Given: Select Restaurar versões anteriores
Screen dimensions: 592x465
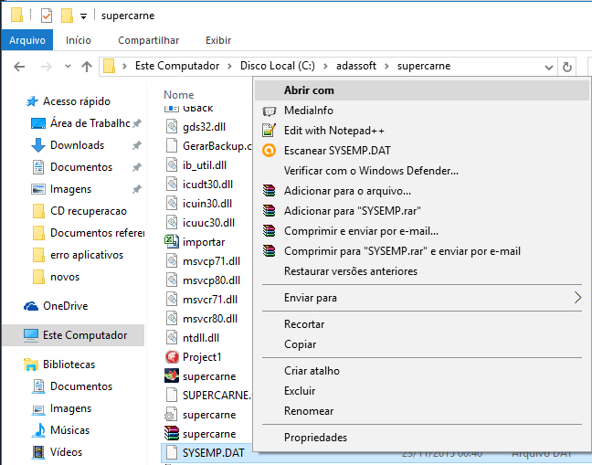Looking at the screenshot, I should (x=422, y=271).
